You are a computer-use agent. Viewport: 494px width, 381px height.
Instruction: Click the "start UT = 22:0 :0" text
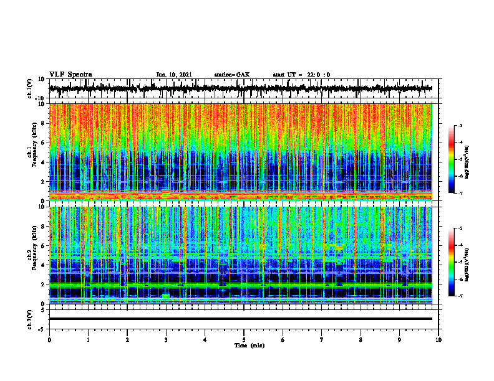301,75
